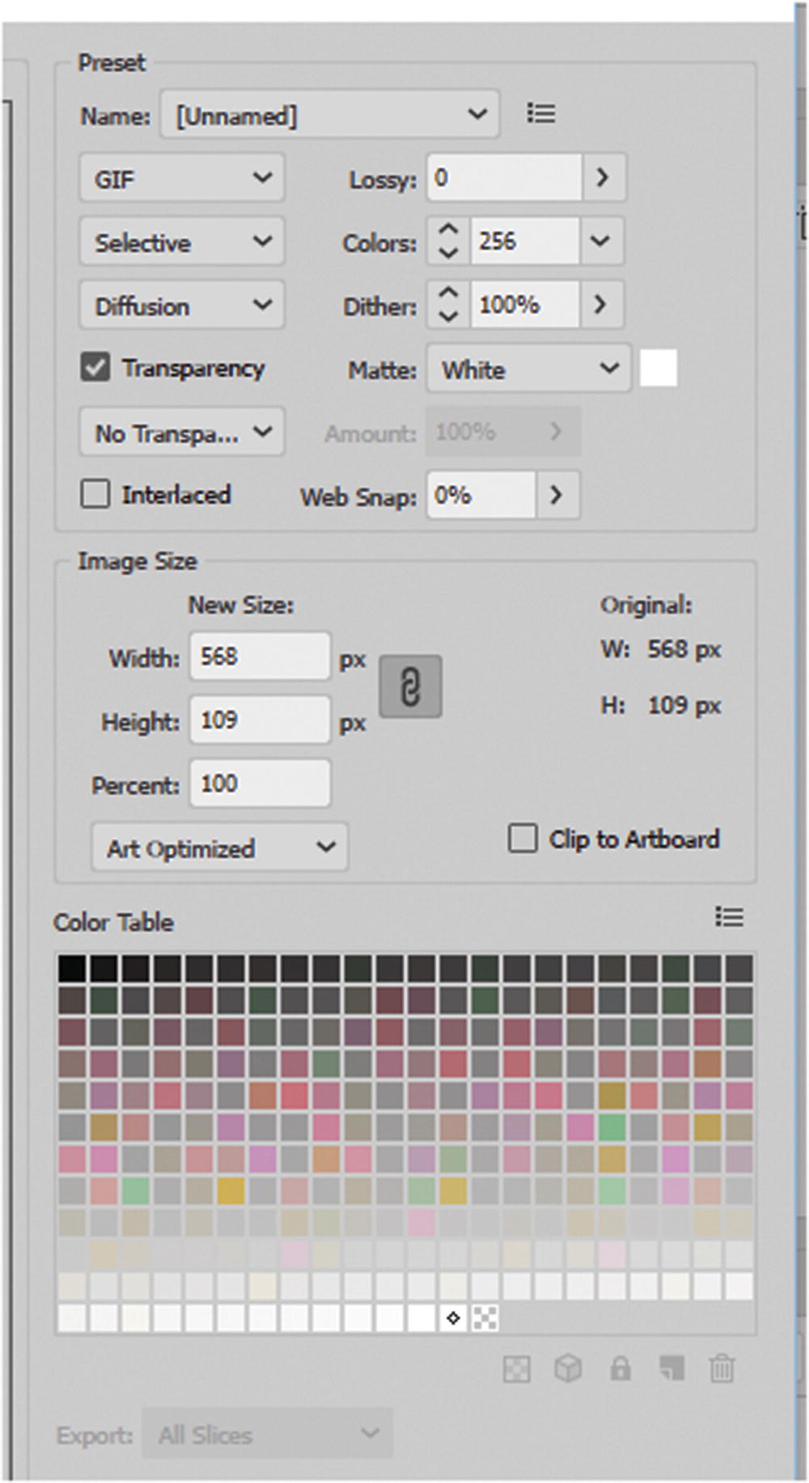The image size is (809, 1483).
Task: Open the Diffusion dither method dropdown
Action: [182, 305]
